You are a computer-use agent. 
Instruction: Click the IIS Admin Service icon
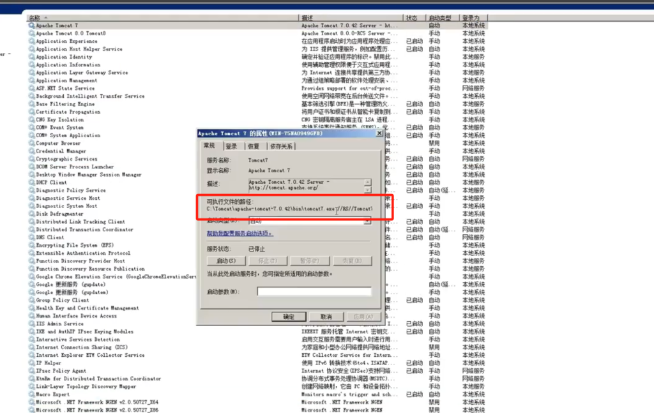tap(32, 324)
